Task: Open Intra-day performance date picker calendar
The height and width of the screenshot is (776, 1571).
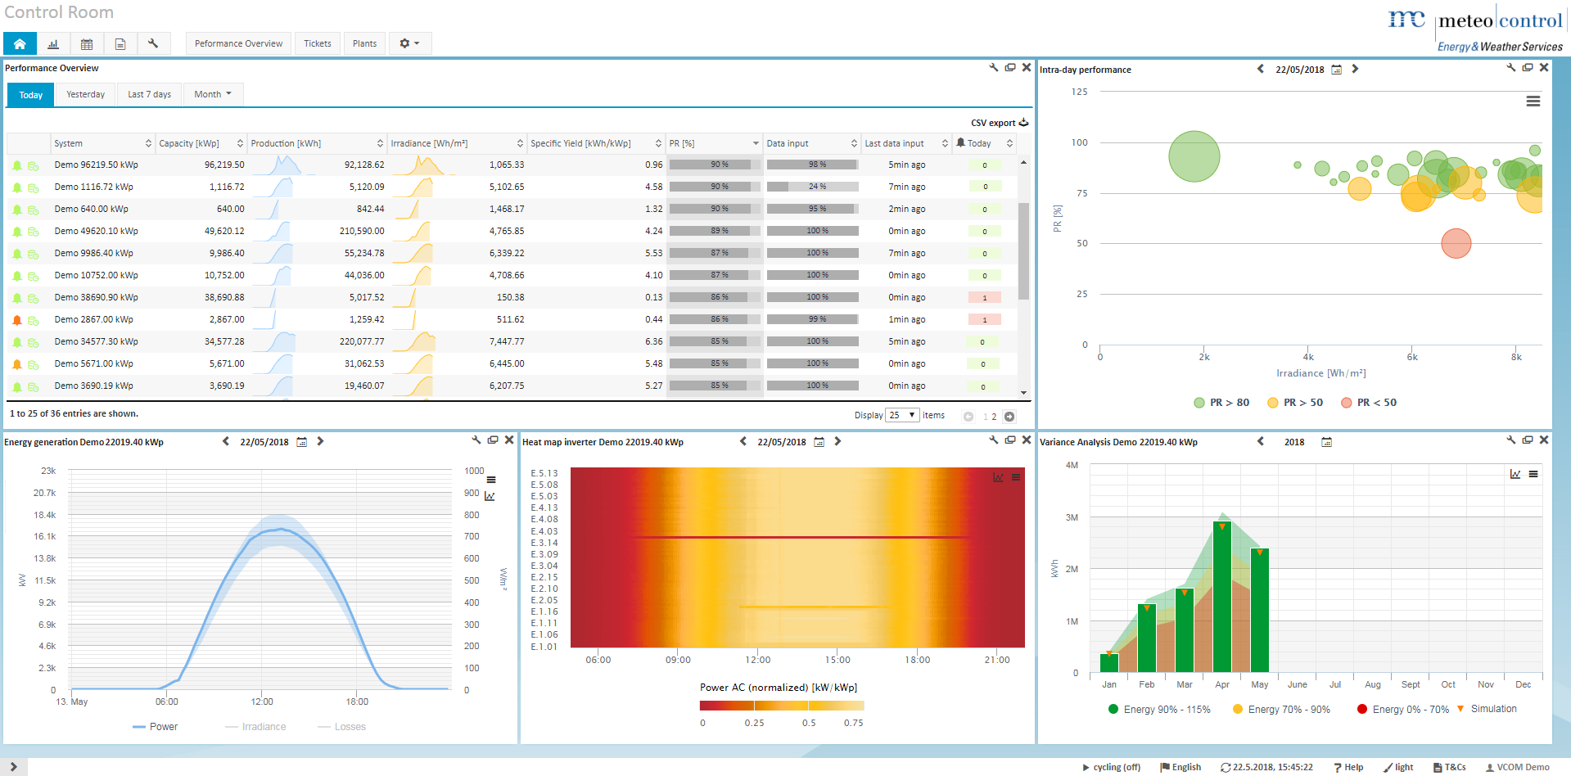Action: 1336,70
